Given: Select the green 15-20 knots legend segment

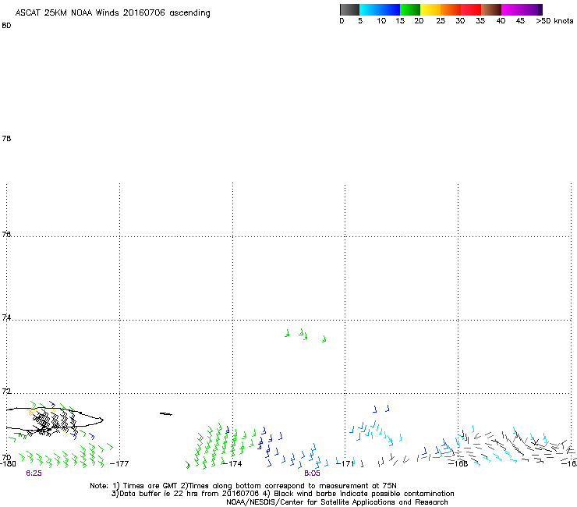Looking at the screenshot, I should (x=410, y=9).
